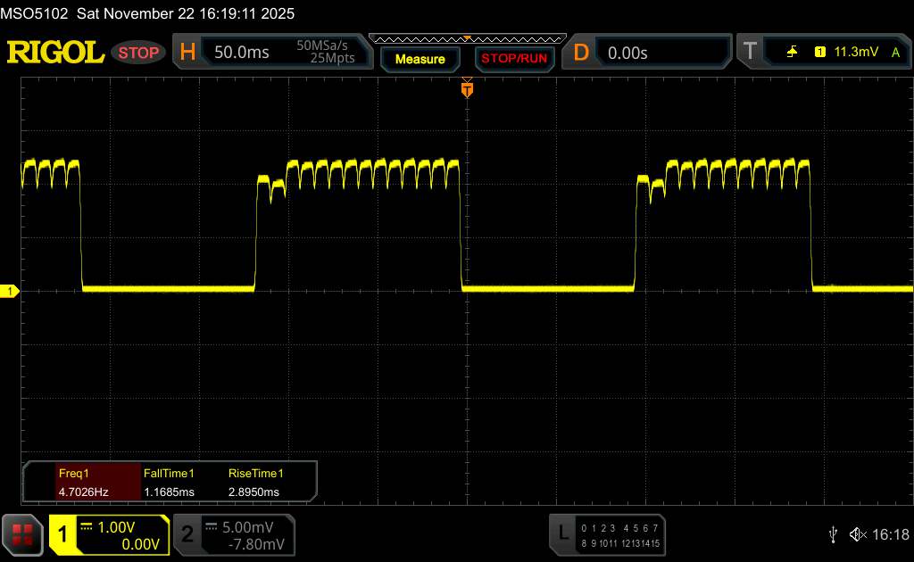Open the red grid function menu icon

(23, 534)
